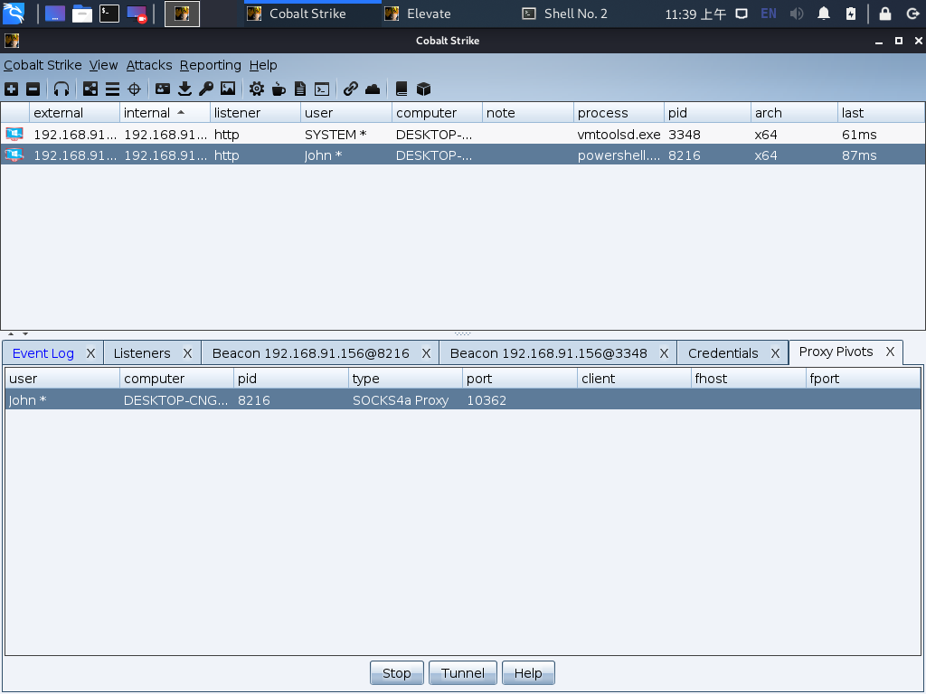Sort beacons by internal column header

tap(147, 113)
